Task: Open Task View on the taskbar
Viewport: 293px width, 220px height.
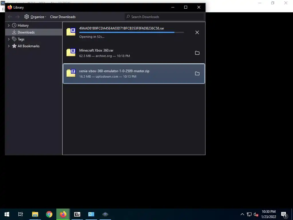Action: [x=21, y=214]
